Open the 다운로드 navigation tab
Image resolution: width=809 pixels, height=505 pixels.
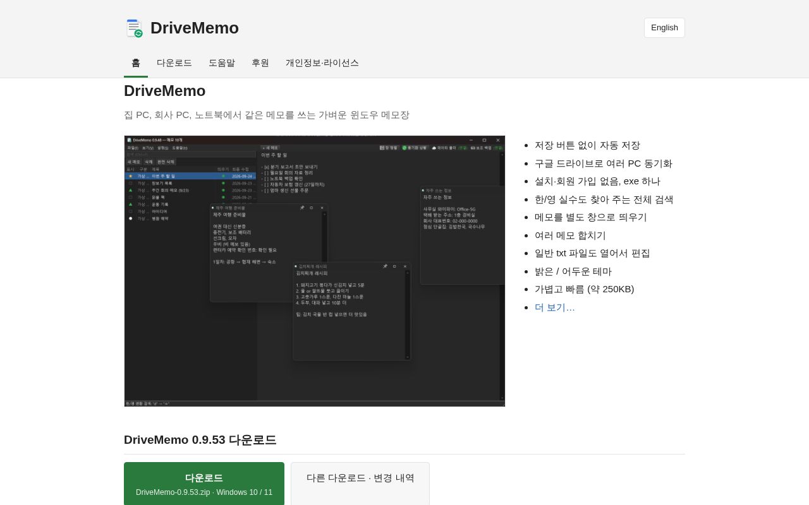174,63
